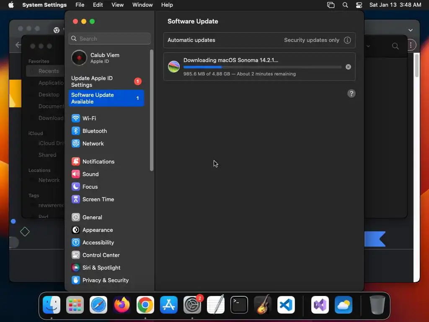Screen dimensions: 429x322
Task: Click search icon in background Chrome window
Action: 395,46
